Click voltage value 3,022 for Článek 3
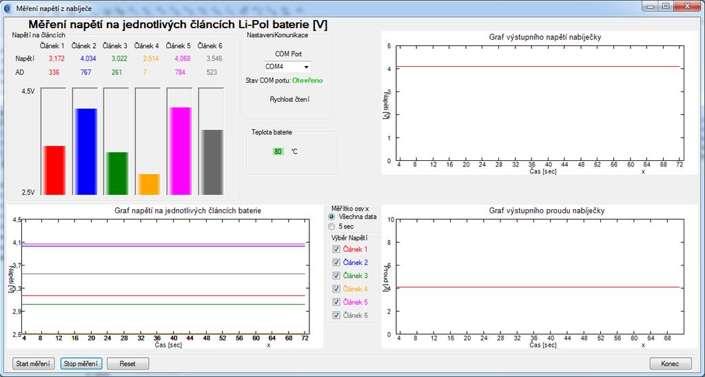Image resolution: width=705 pixels, height=377 pixels. tap(119, 58)
